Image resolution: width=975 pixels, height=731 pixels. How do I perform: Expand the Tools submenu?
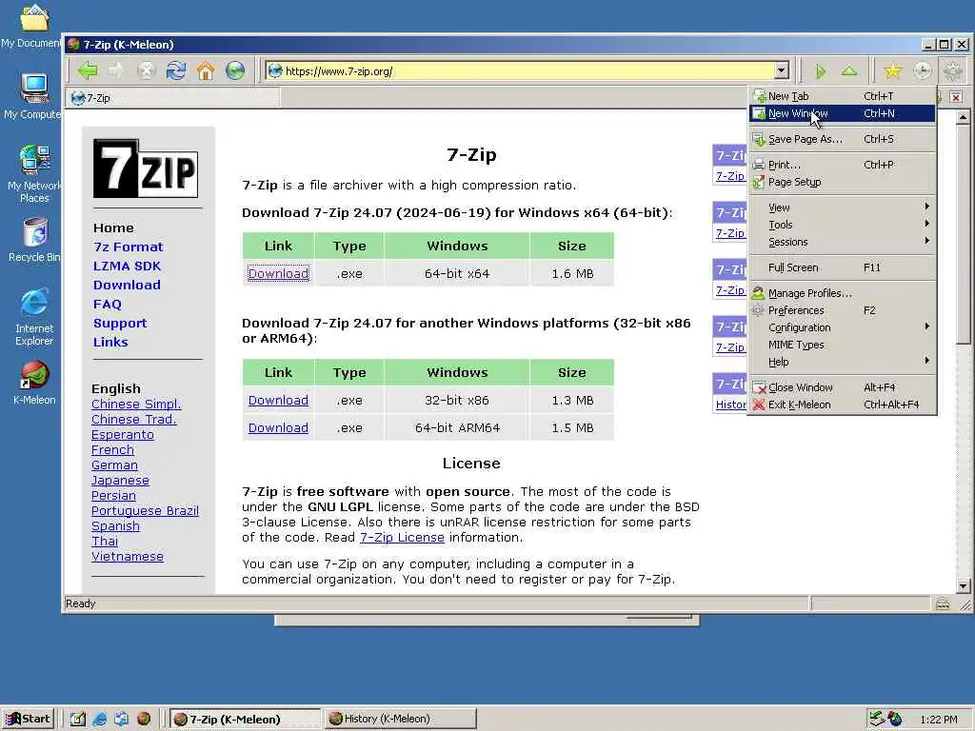point(842,225)
